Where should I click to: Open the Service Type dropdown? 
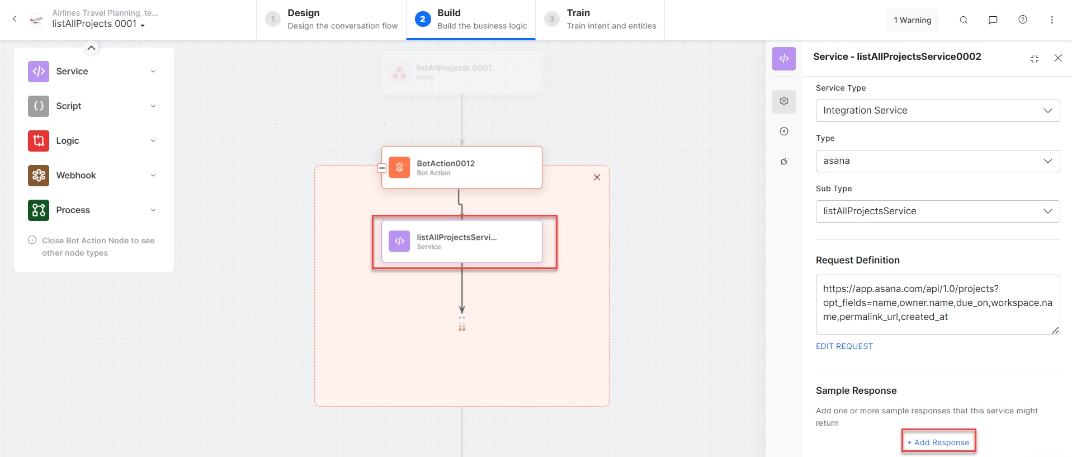[937, 111]
